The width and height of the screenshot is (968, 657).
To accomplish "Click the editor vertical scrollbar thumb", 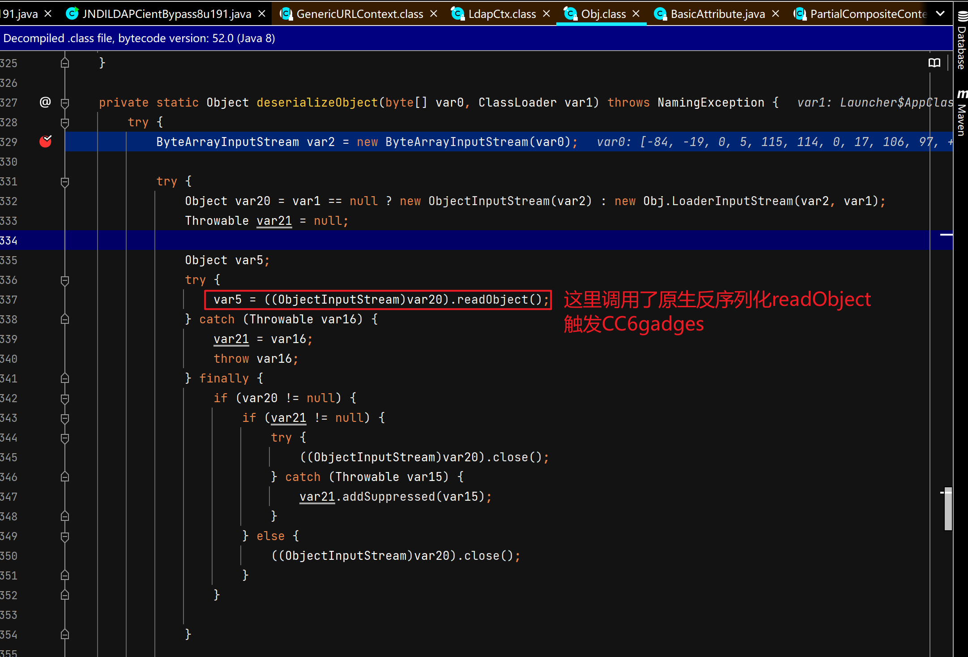I will [948, 509].
